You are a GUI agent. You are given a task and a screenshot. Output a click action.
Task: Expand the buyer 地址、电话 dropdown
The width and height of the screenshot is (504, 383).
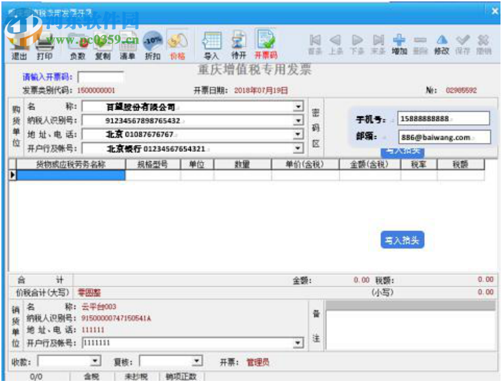(299, 135)
